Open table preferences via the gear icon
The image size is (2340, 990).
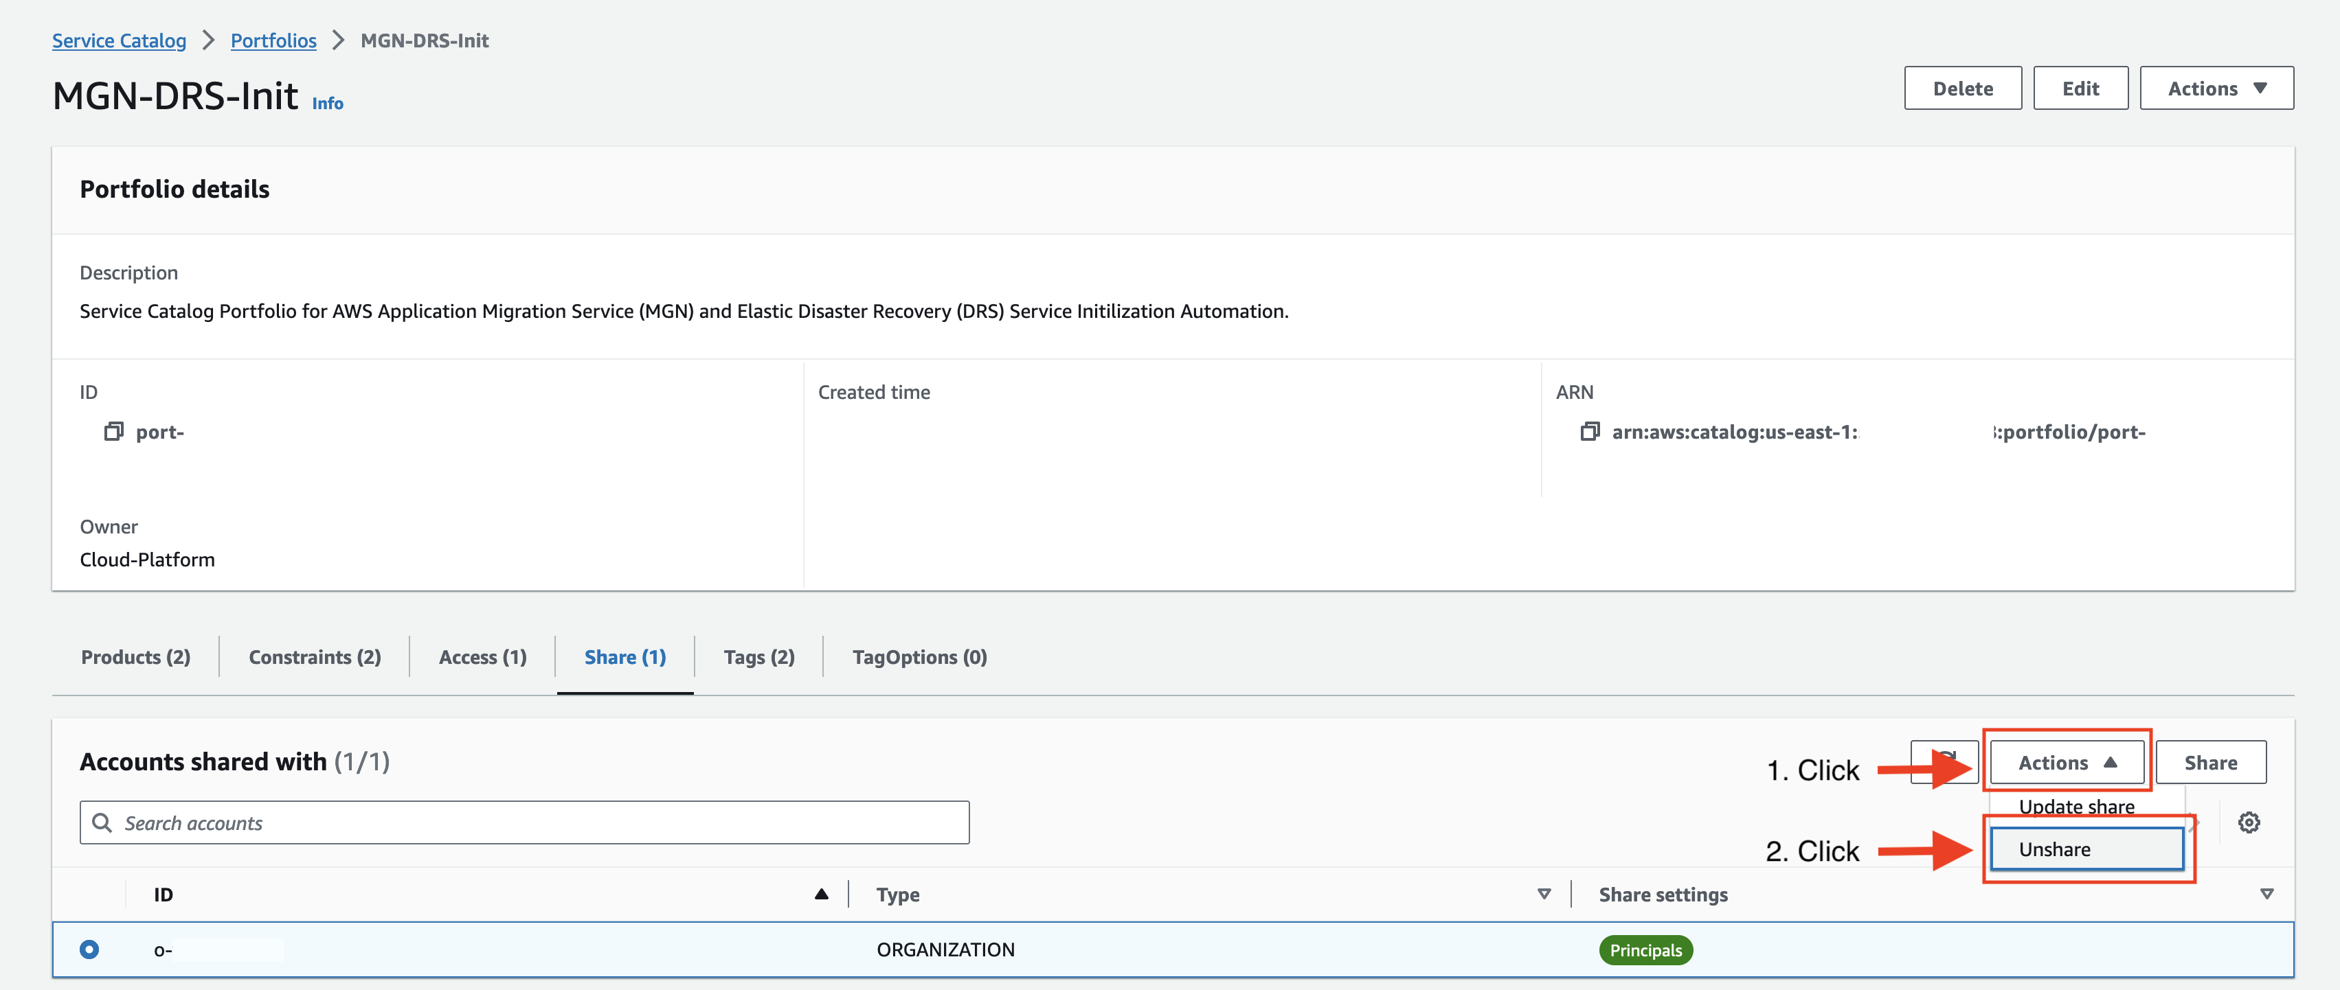tap(2249, 821)
